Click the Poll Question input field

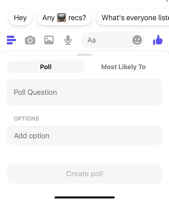(84, 92)
